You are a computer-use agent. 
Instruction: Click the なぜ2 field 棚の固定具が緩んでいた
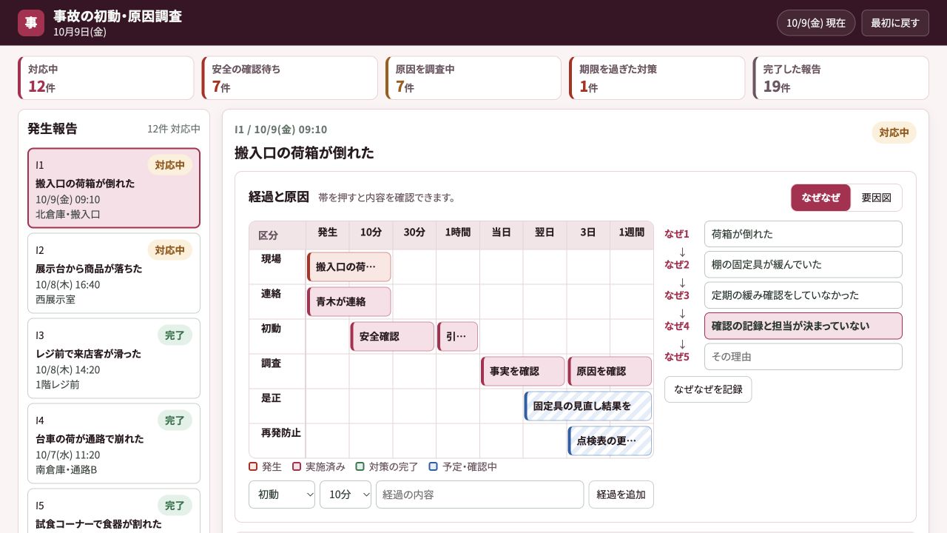[803, 264]
